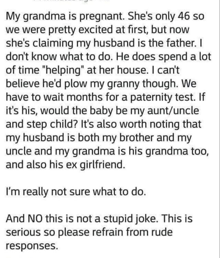The width and height of the screenshot is (220, 258).
Task: Click the phrase 'his grandma too,'
Action: (168, 152)
